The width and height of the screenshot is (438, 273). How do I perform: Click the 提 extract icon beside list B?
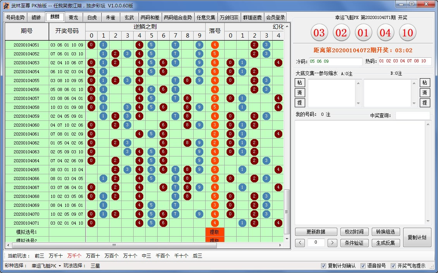(x=425, y=103)
